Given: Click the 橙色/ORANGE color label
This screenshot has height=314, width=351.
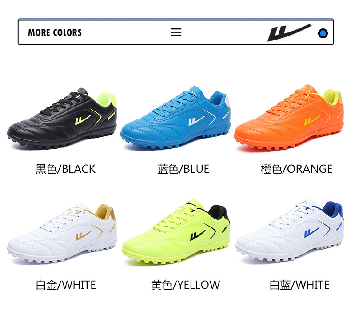Looking at the screenshot, I should pos(297,169).
